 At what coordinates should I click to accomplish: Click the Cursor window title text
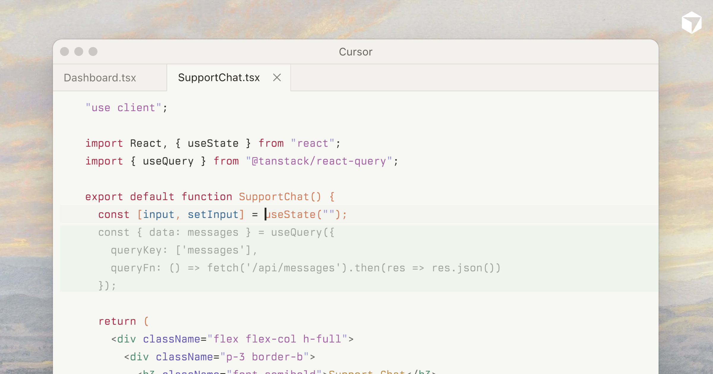(356, 52)
